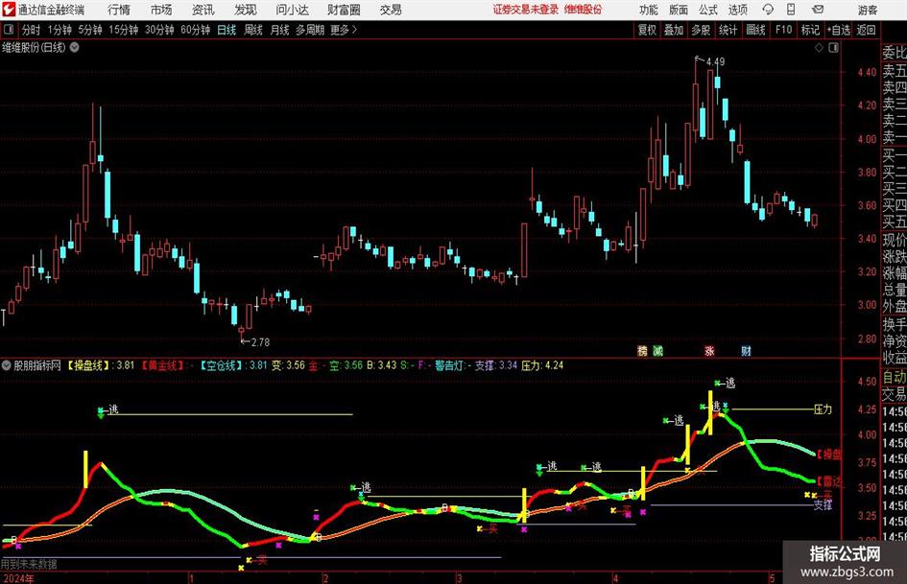
Task: Click the 复权 toolbar button
Action: tap(647, 30)
